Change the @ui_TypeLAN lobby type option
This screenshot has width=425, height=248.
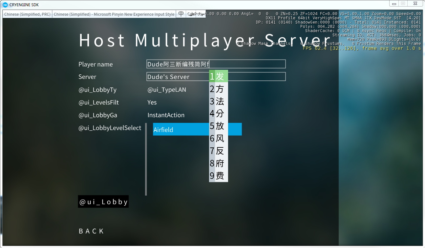pyautogui.click(x=167, y=90)
